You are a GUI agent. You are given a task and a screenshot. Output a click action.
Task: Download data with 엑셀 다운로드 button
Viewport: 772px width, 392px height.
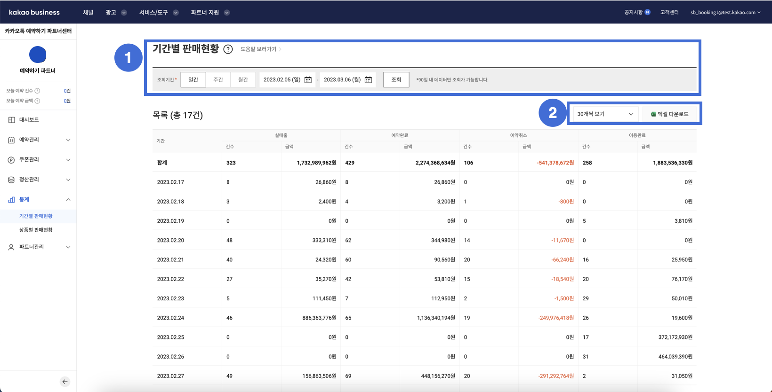click(x=669, y=114)
